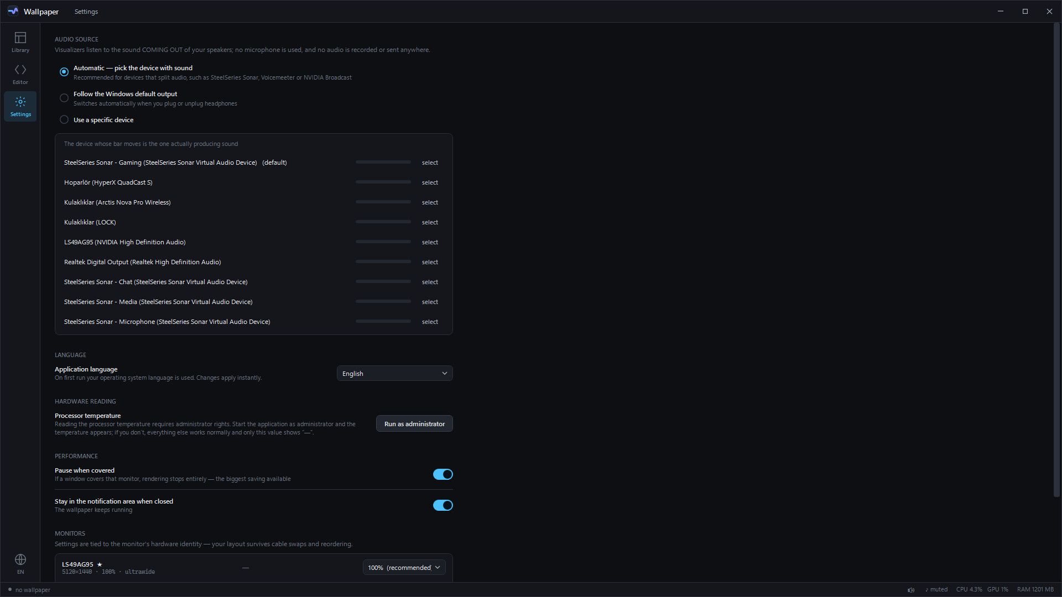Screen dimensions: 1062x597
Task: Select SteelSeries Sonar - Chat device
Action: pos(430,282)
